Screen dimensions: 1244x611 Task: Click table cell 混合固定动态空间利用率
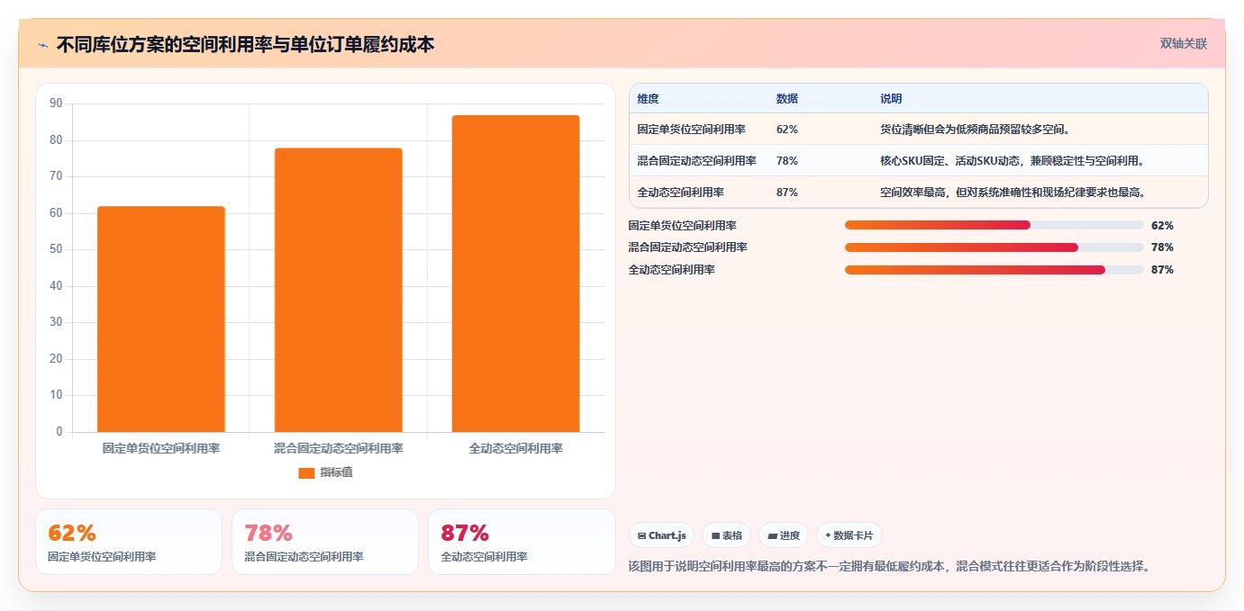[696, 161]
